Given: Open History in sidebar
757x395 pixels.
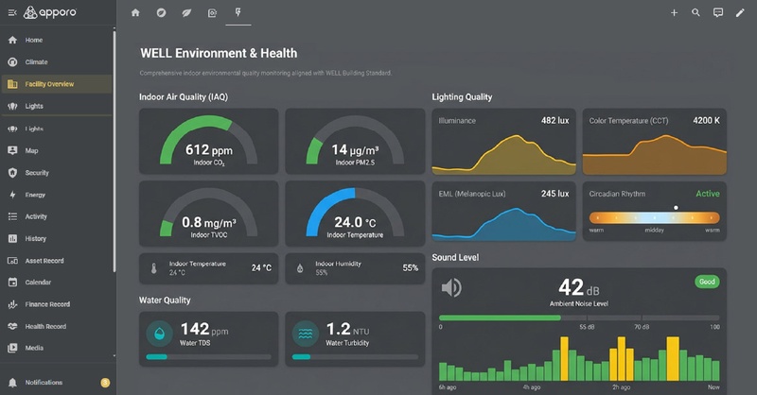Looking at the screenshot, I should coord(57,238).
